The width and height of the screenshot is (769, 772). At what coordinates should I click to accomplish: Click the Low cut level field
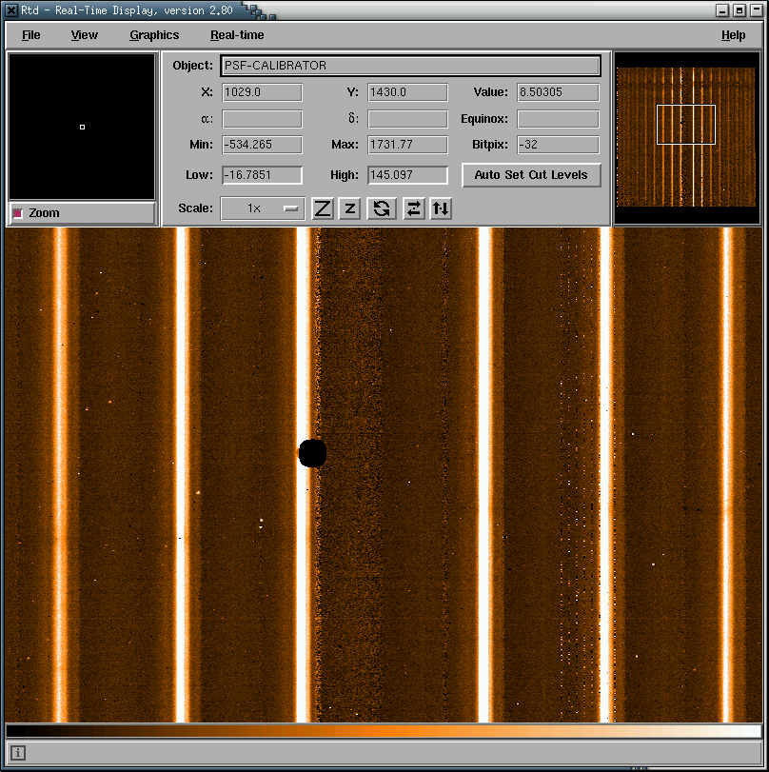262,175
